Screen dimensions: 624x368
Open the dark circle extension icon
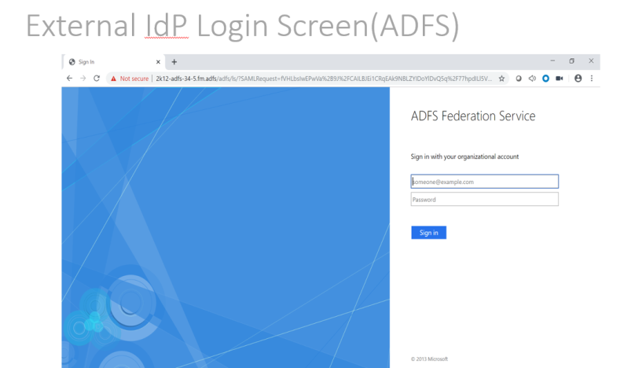[519, 79]
